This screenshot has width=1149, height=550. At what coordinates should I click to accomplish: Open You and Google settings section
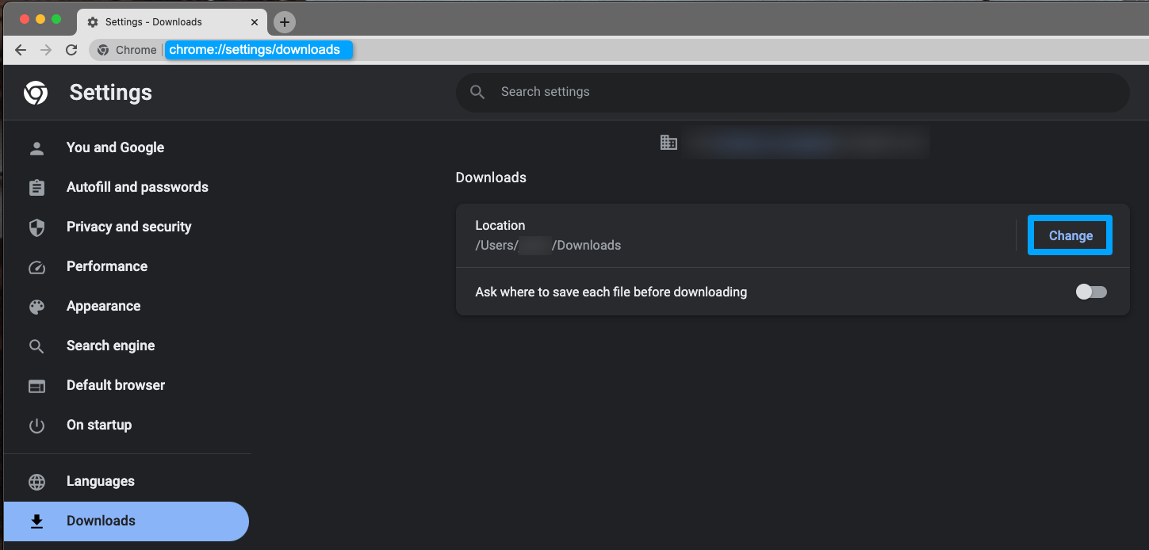(x=115, y=147)
